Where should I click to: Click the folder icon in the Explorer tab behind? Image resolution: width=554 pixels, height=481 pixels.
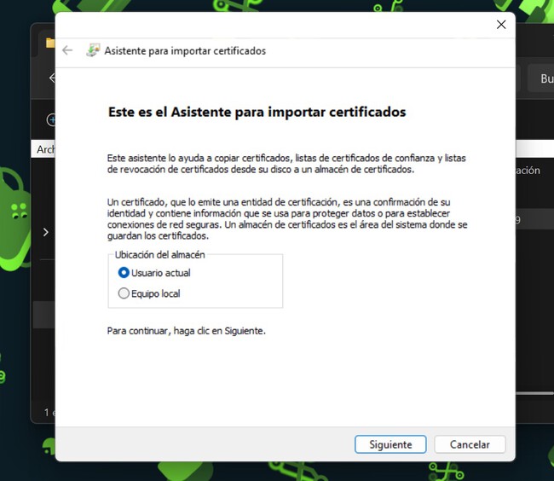(50, 42)
